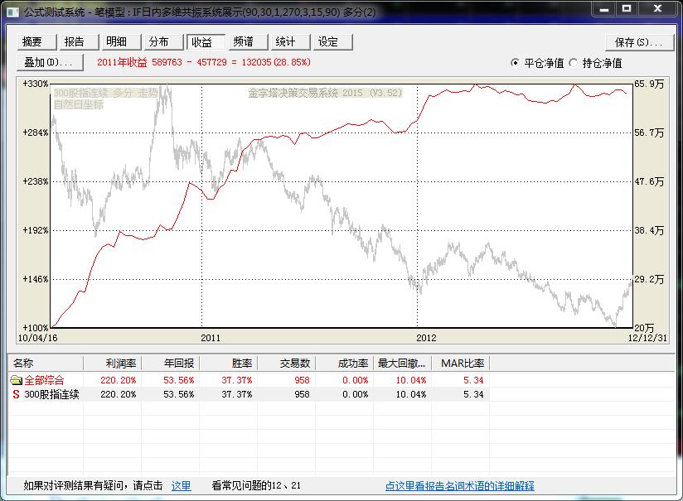Maximize the 公式测试系统 window
Viewport: 683px width, 501px height.
point(627,8)
